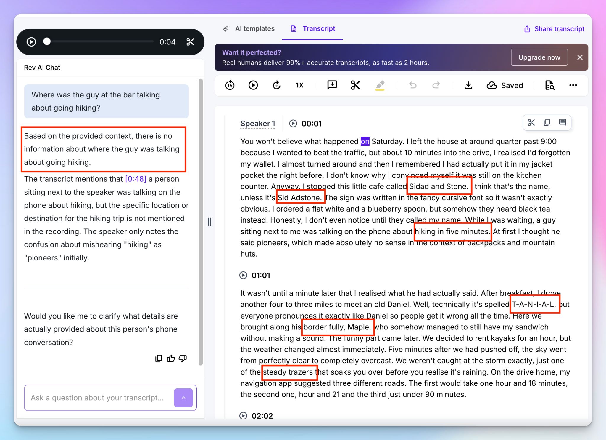The image size is (606, 440).
Task: Copy the paragraph with copy icon
Action: pyautogui.click(x=547, y=122)
